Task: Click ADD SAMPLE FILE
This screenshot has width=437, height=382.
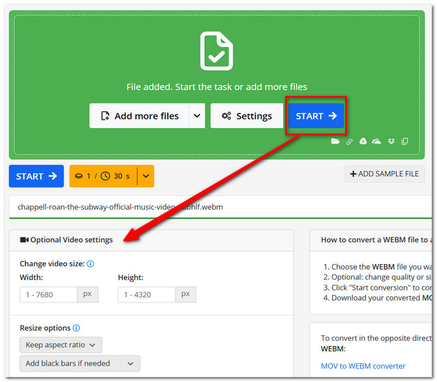Action: (385, 174)
